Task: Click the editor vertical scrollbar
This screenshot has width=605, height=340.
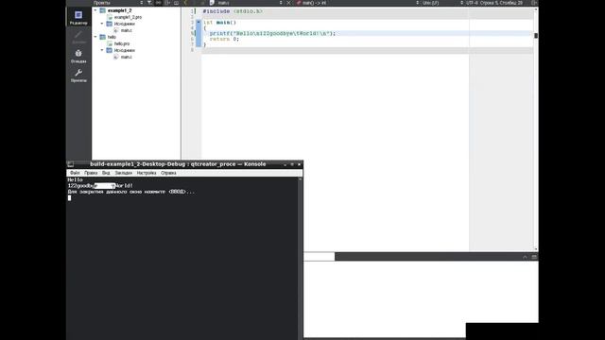Action: point(536,129)
